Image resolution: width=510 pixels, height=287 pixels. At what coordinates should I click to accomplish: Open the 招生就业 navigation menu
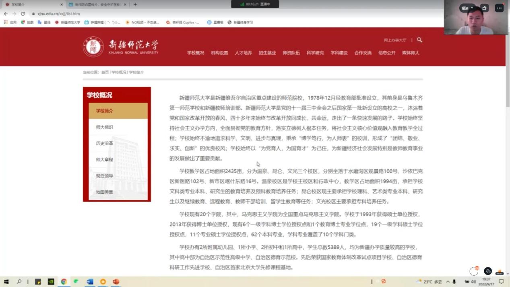(267, 53)
